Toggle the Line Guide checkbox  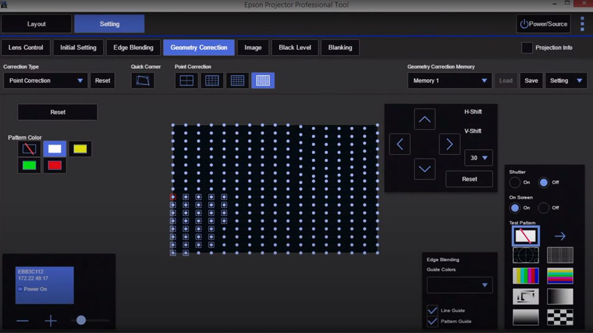[432, 310]
